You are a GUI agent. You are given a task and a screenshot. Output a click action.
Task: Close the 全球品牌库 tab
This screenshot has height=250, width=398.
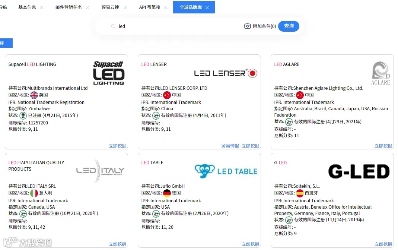tap(207, 7)
